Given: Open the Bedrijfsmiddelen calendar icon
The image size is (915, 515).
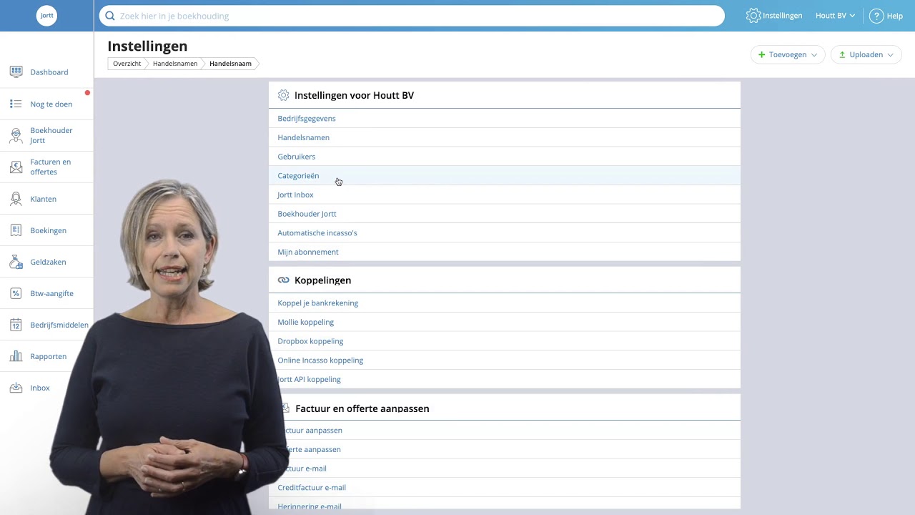Looking at the screenshot, I should click(x=16, y=325).
